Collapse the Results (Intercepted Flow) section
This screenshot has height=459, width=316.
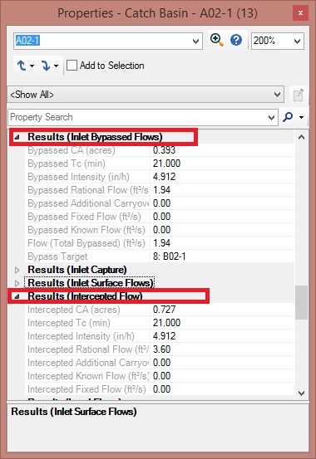click(17, 296)
